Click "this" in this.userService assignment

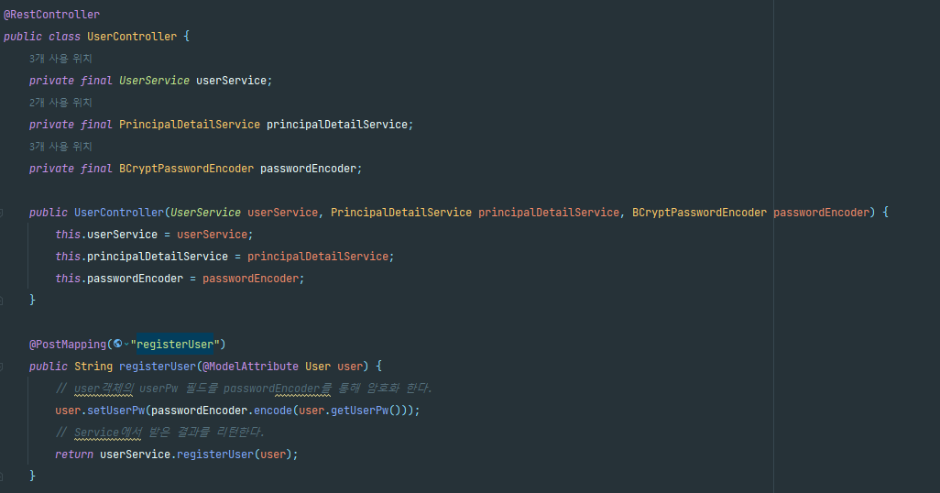click(x=68, y=235)
